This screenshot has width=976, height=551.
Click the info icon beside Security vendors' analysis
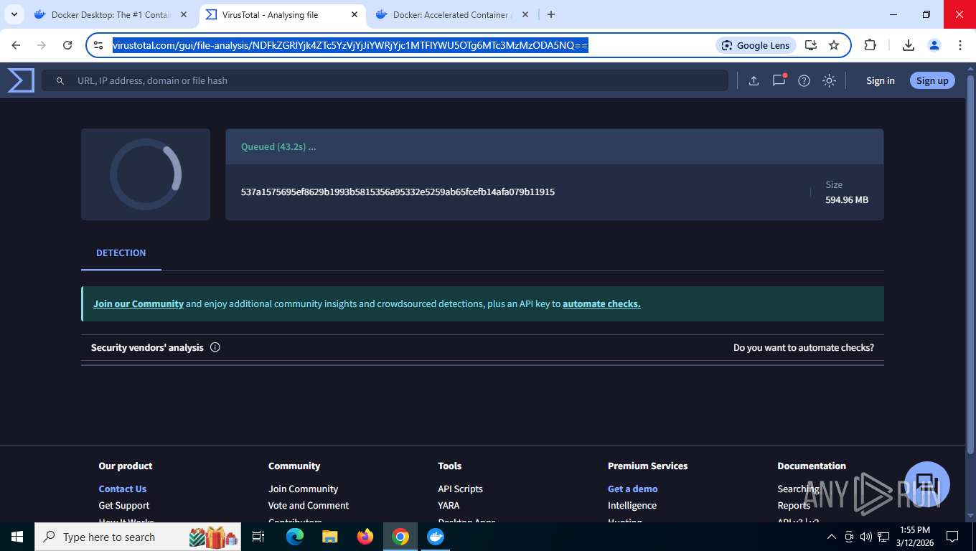tap(215, 347)
